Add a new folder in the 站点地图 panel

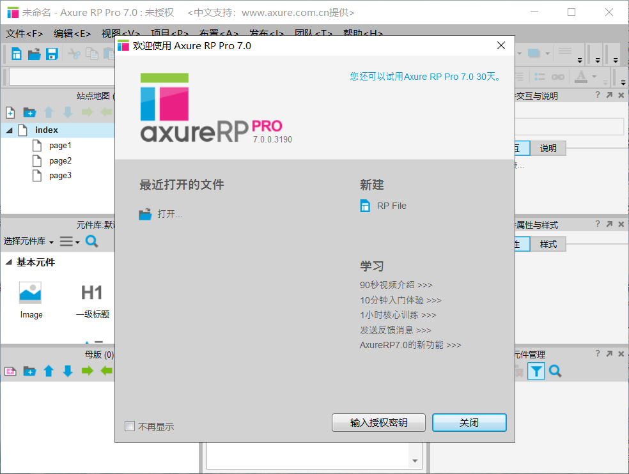29,112
